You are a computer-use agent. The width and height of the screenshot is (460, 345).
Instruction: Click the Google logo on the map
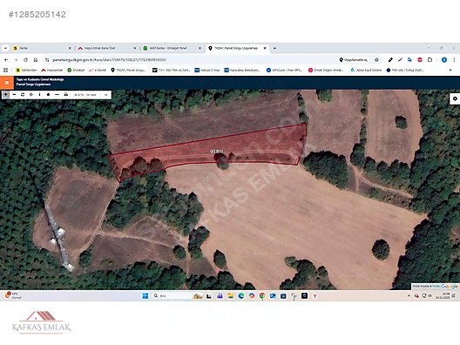click(450, 287)
